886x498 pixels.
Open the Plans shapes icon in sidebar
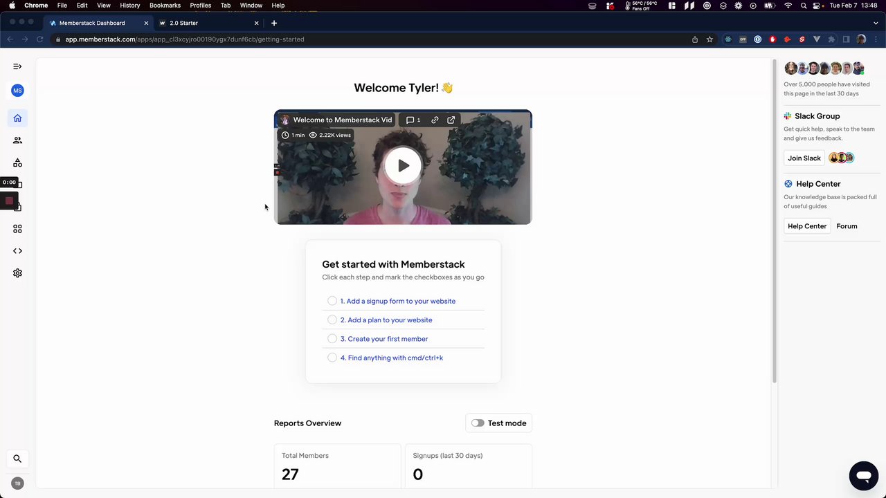[x=17, y=163]
